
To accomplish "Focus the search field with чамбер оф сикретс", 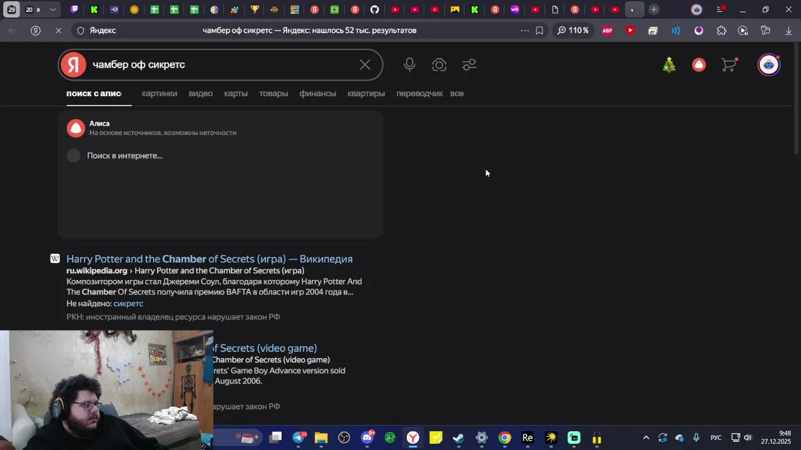I will point(221,64).
